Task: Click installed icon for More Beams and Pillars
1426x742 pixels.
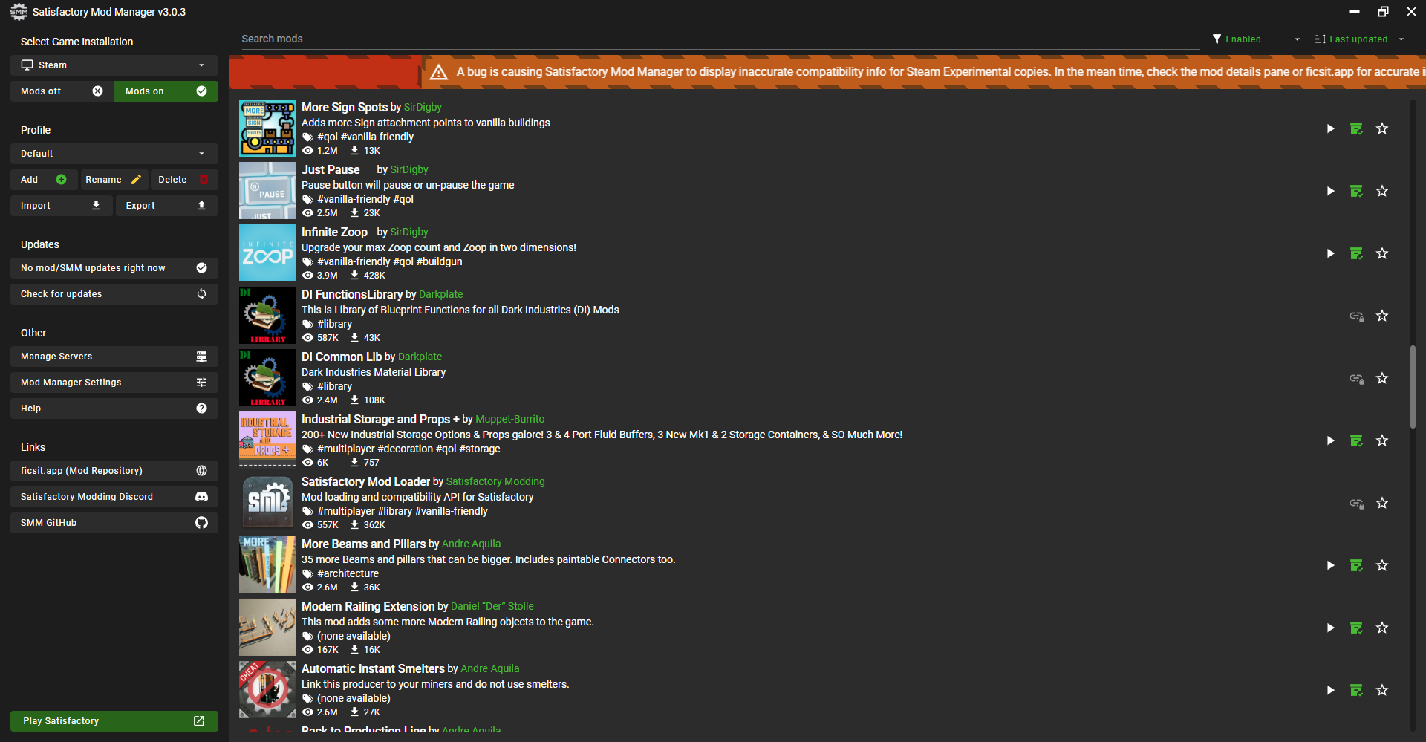Action: pos(1356,565)
